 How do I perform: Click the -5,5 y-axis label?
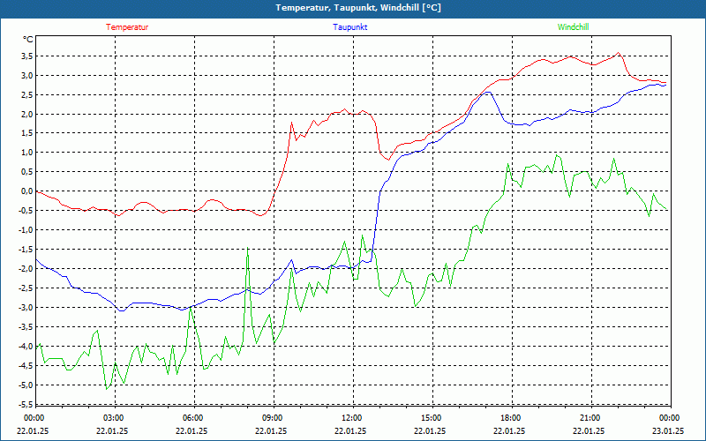point(26,405)
